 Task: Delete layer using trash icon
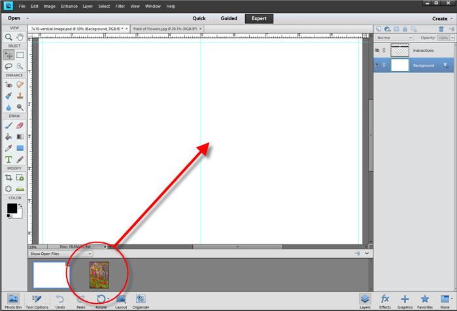click(x=441, y=29)
